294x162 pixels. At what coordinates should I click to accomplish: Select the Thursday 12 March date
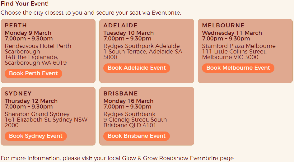click(x=31, y=101)
